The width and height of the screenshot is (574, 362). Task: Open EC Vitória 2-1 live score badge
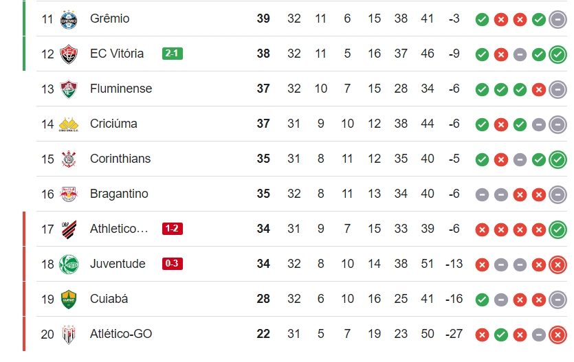coord(172,54)
